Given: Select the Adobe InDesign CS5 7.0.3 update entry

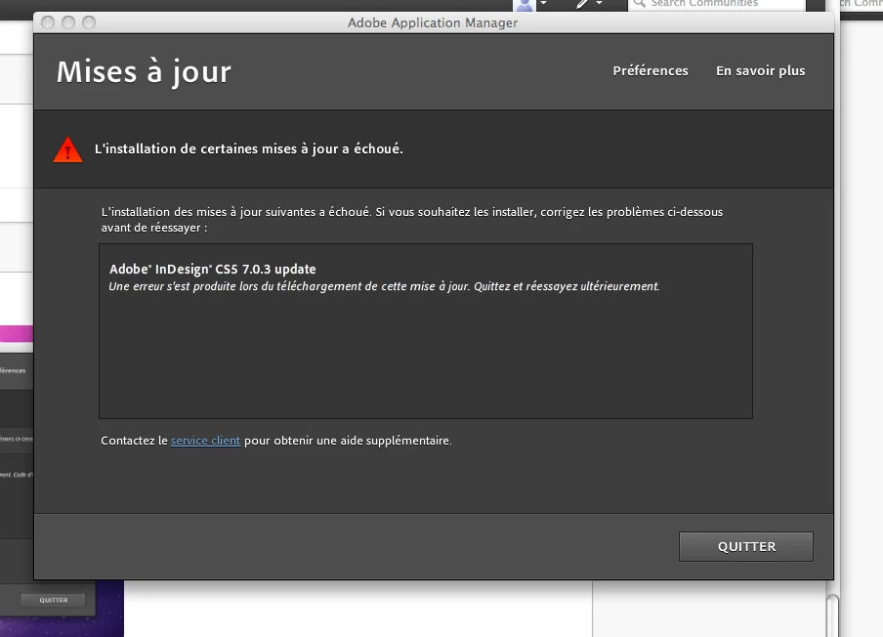Looking at the screenshot, I should coord(213,270).
